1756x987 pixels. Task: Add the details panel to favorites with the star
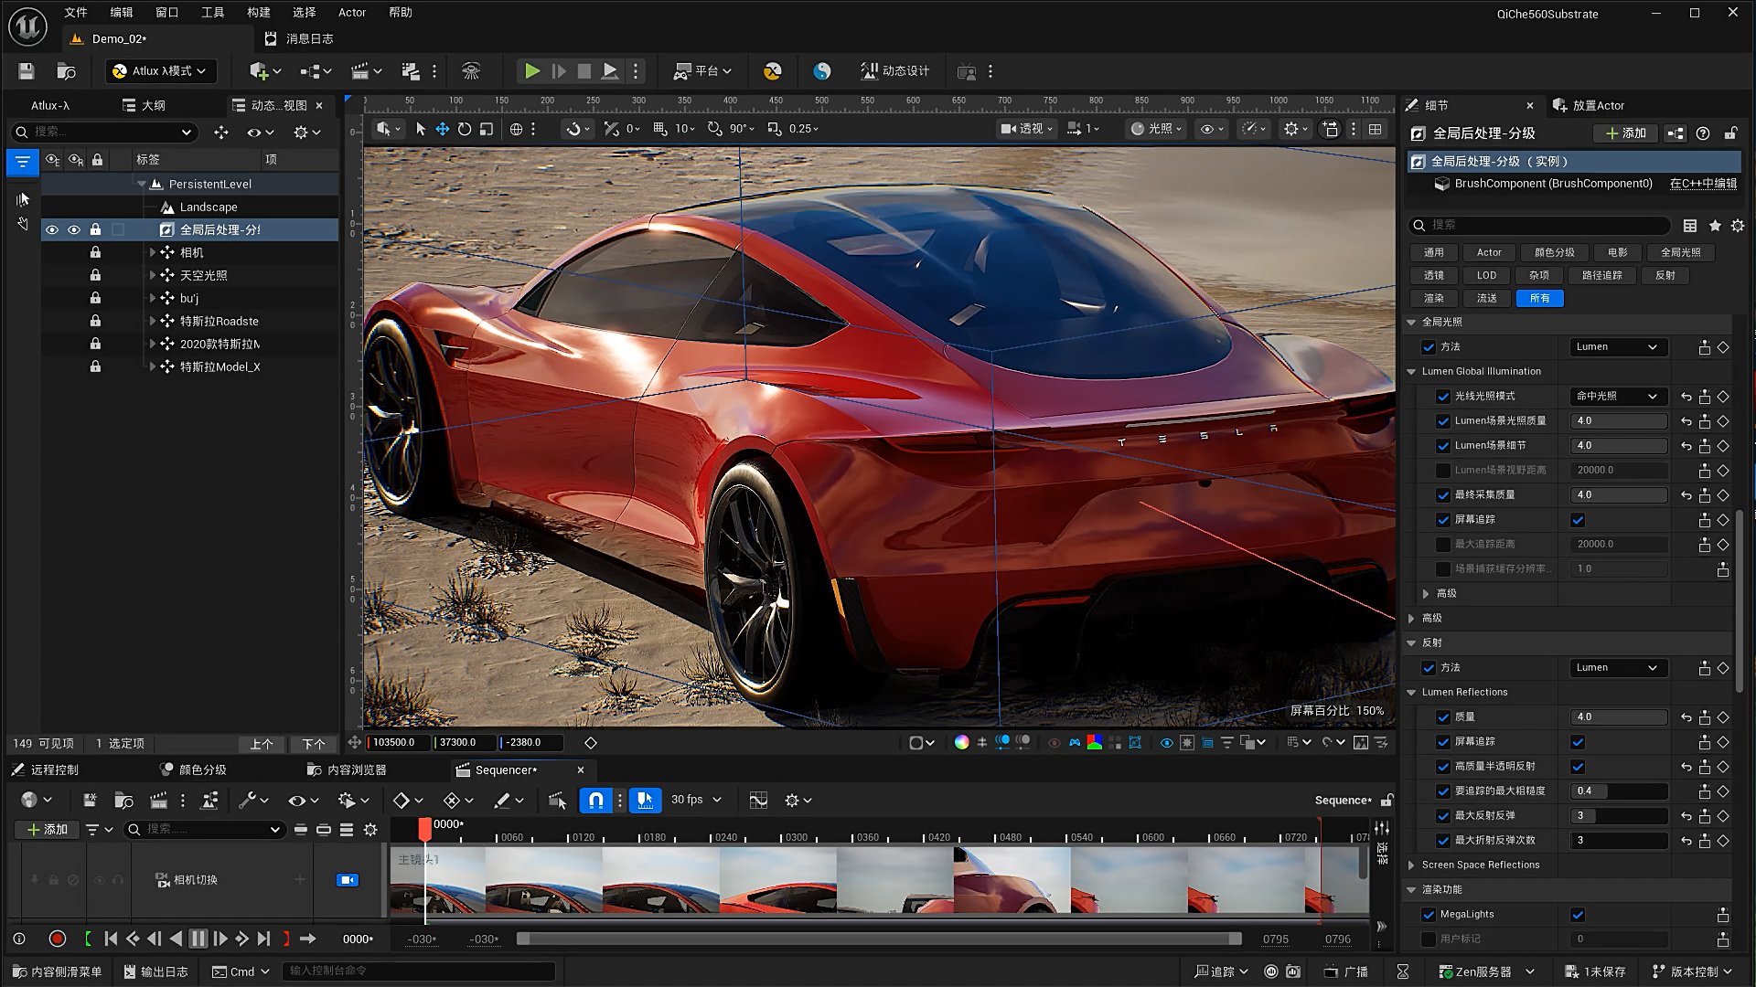[x=1715, y=226]
